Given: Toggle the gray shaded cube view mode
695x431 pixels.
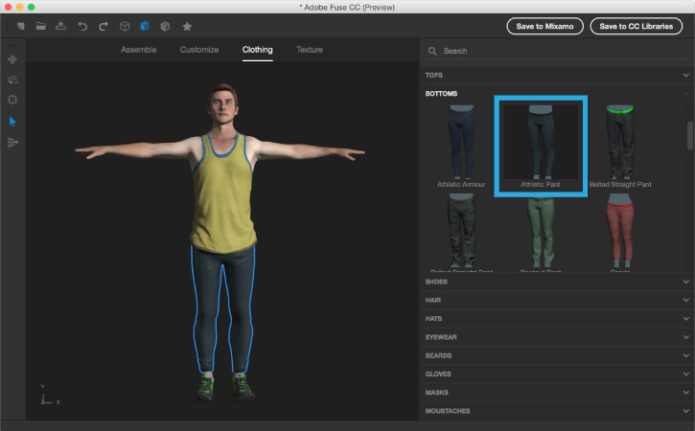Looking at the screenshot, I should tap(166, 26).
